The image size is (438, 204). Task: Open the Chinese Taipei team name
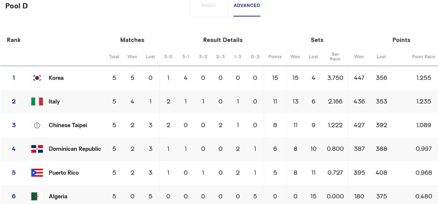click(x=68, y=125)
